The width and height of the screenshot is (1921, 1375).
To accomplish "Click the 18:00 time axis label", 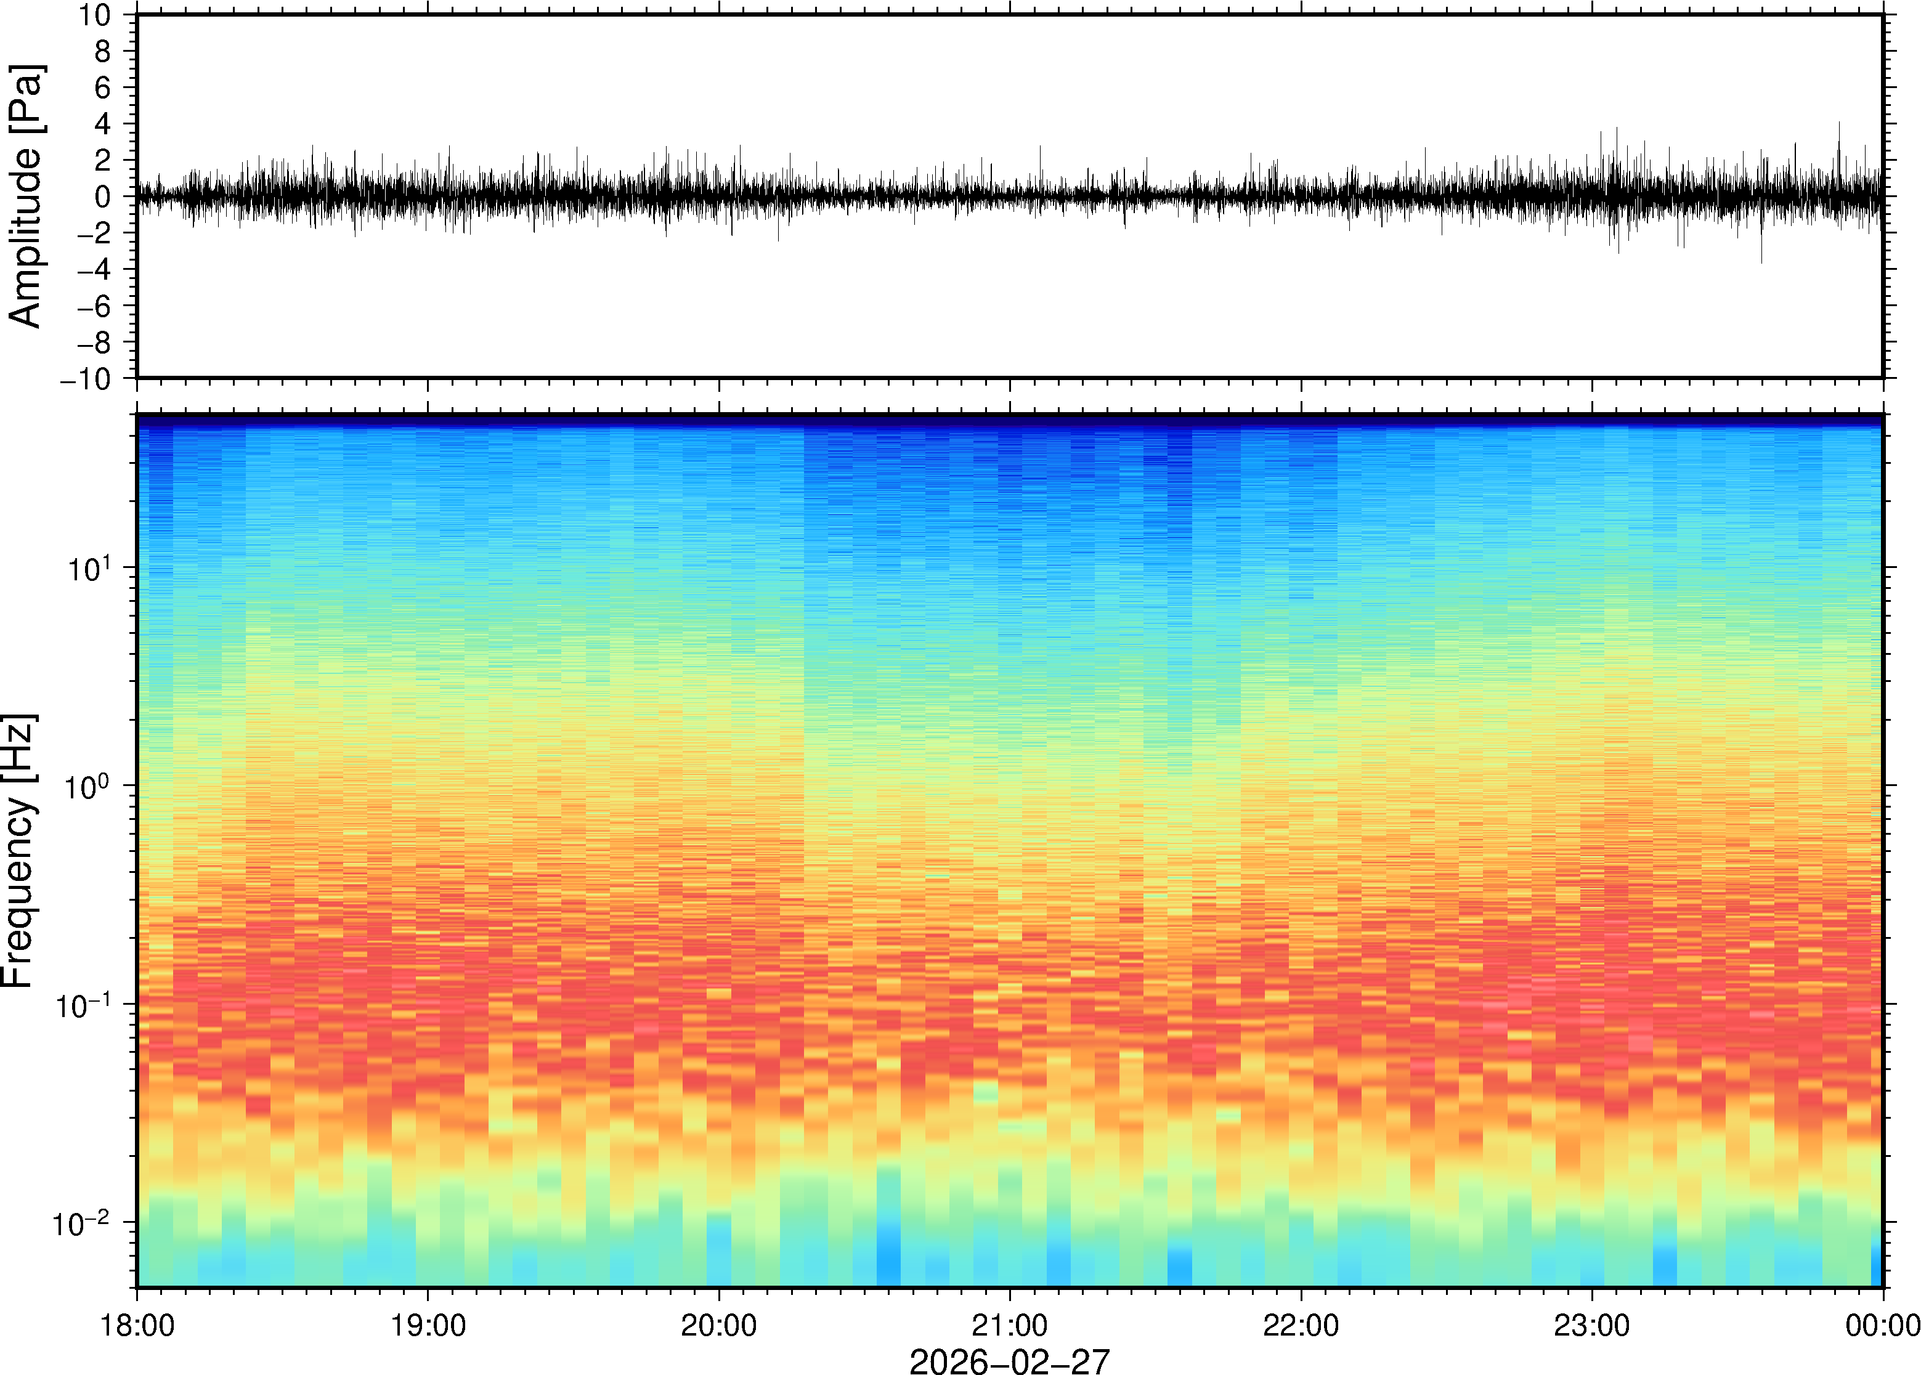I will (x=137, y=1325).
